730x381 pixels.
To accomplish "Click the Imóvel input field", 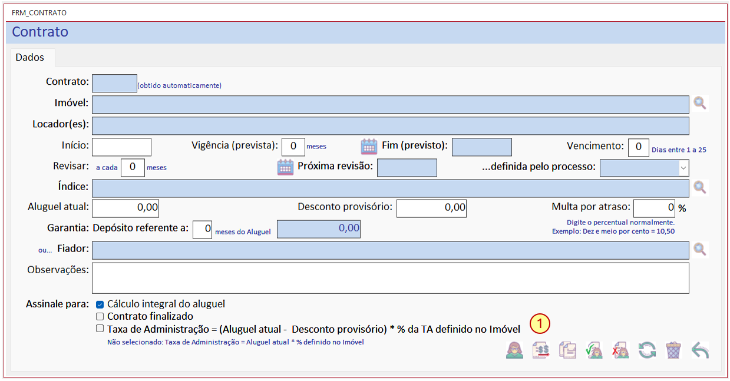I will pyautogui.click(x=391, y=104).
